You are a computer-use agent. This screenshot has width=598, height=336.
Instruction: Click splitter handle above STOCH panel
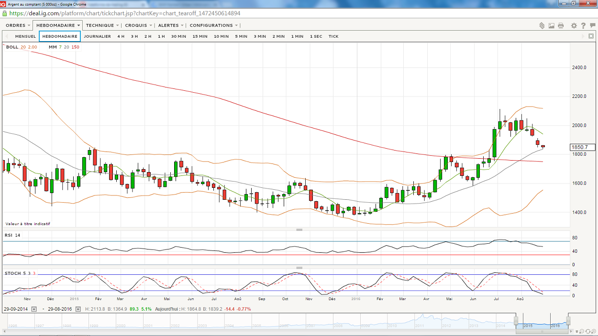[x=299, y=268]
